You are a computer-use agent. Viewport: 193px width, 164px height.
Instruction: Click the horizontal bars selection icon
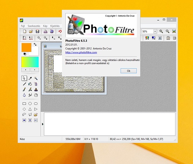pyautogui.click(x=24, y=120)
